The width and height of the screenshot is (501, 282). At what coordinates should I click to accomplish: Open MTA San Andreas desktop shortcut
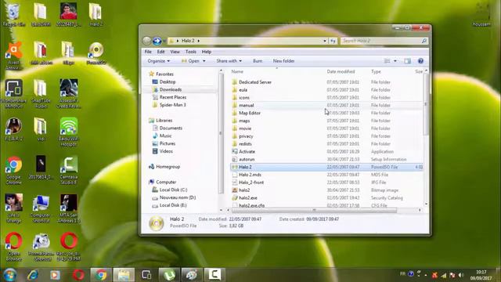click(68, 208)
